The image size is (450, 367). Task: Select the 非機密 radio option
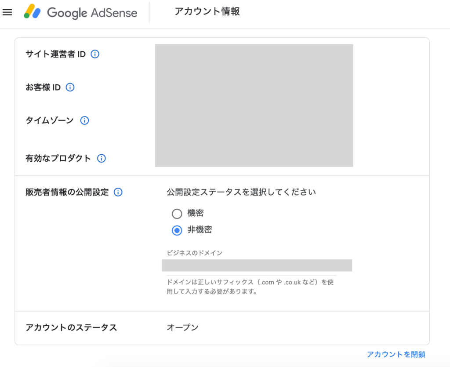(177, 230)
